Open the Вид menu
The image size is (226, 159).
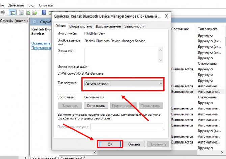pyautogui.click(x=31, y=5)
